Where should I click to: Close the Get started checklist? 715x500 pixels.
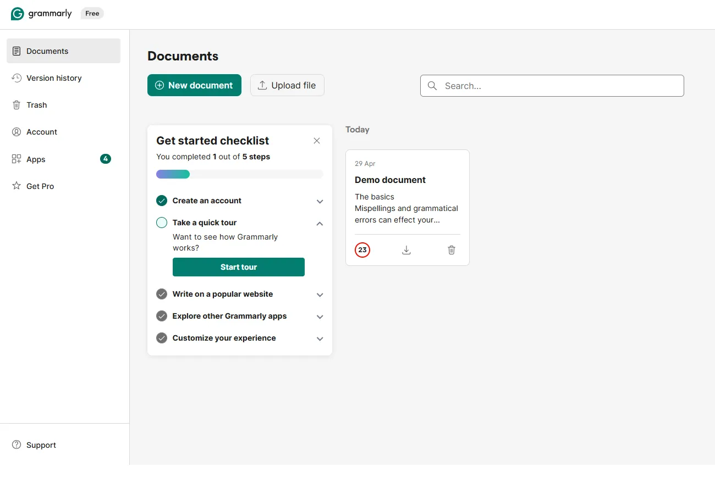pos(317,141)
